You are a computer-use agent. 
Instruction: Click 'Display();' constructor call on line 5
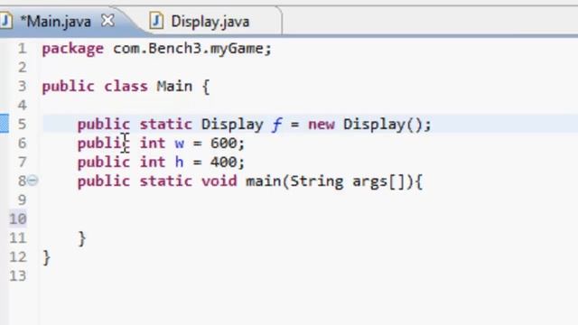tap(387, 125)
